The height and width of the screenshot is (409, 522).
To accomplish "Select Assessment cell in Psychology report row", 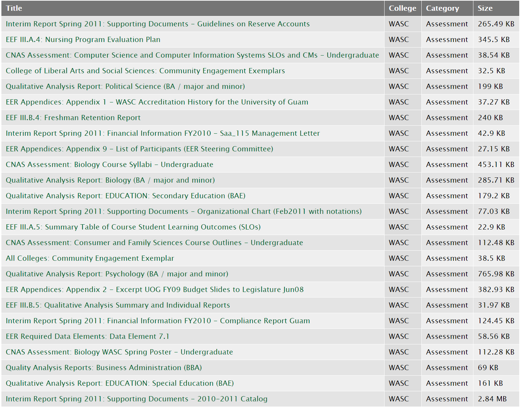I will pyautogui.click(x=447, y=274).
